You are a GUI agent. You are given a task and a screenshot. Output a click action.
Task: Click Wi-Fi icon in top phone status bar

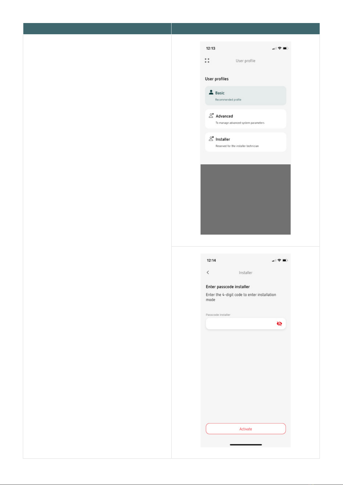coord(279,48)
